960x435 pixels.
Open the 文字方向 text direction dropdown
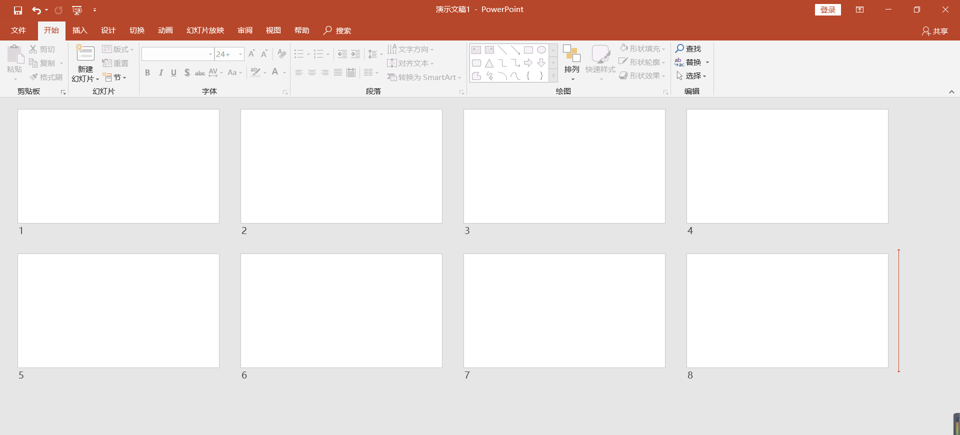tap(410, 49)
